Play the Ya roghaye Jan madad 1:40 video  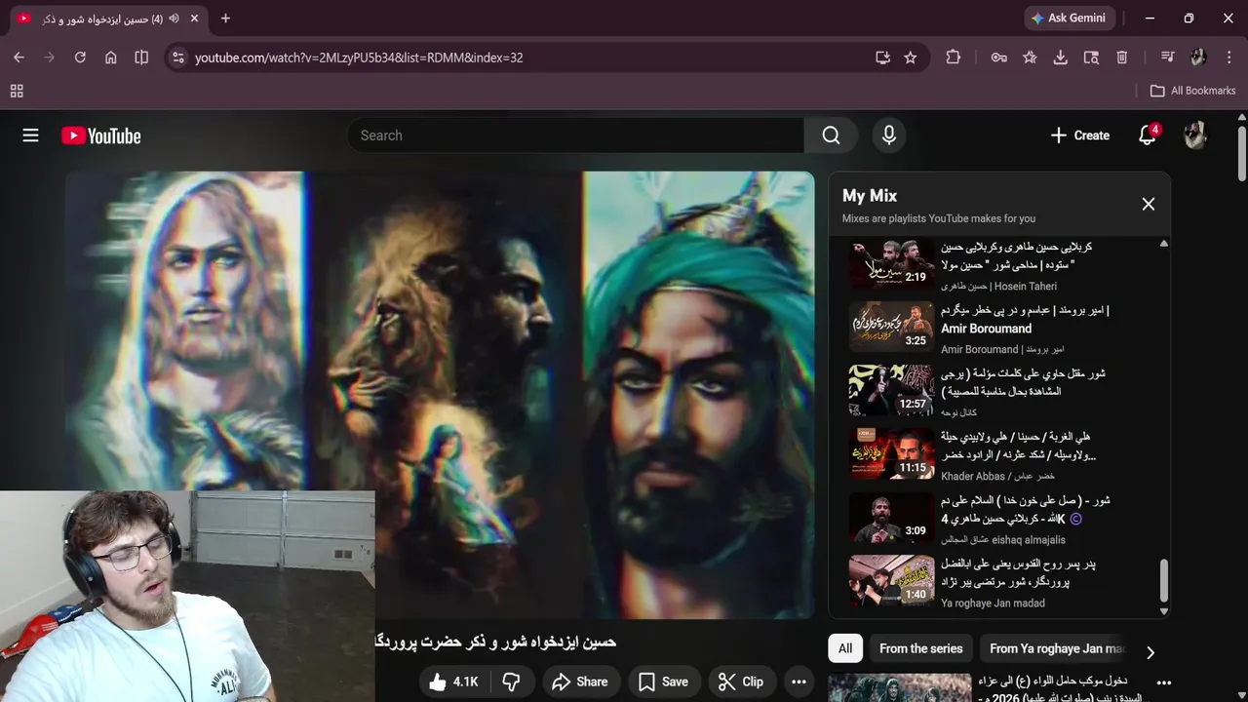(891, 581)
